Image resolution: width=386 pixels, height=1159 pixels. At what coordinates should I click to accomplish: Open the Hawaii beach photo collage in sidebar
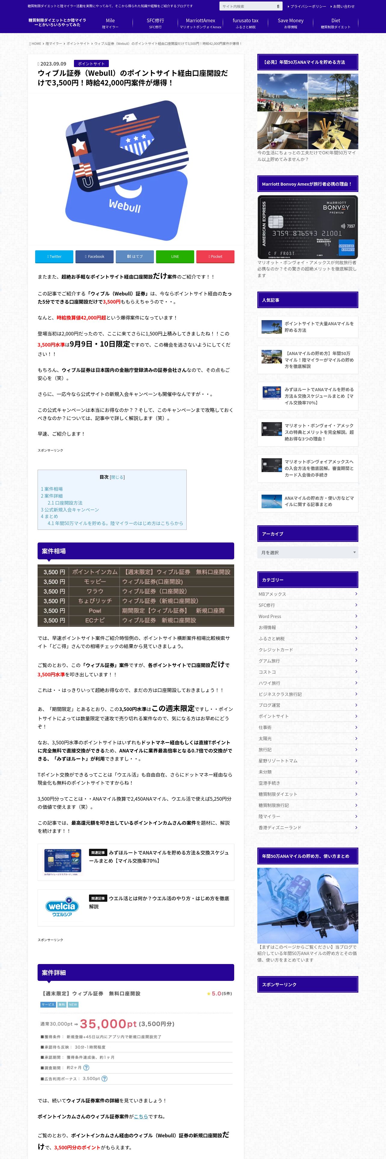point(307,112)
